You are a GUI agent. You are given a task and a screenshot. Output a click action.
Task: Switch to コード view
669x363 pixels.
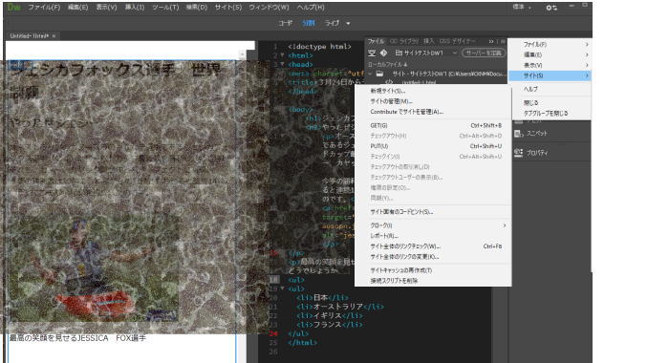[286, 23]
